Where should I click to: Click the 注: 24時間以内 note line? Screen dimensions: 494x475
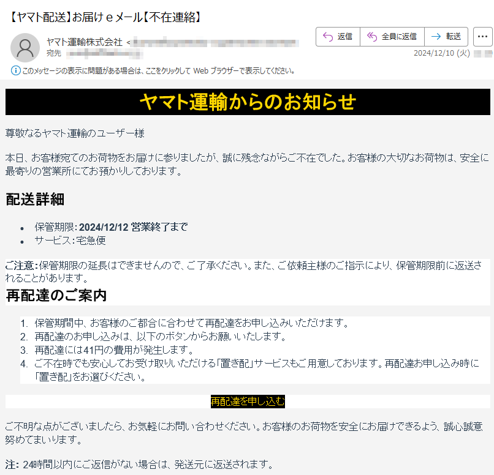140,465
